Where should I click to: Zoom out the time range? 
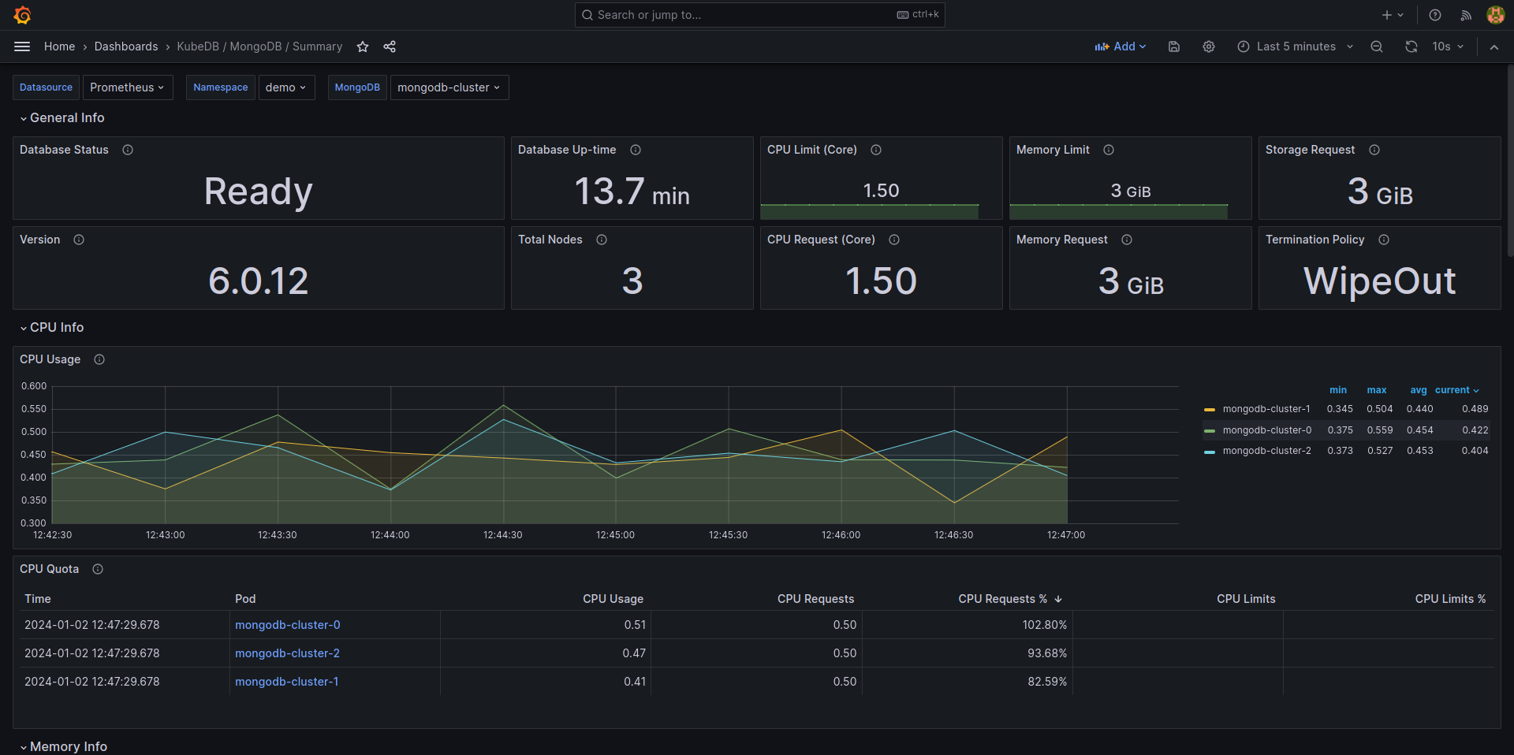pos(1376,46)
